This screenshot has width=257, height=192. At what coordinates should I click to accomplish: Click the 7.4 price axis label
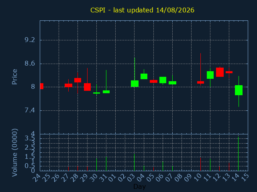click(30, 110)
